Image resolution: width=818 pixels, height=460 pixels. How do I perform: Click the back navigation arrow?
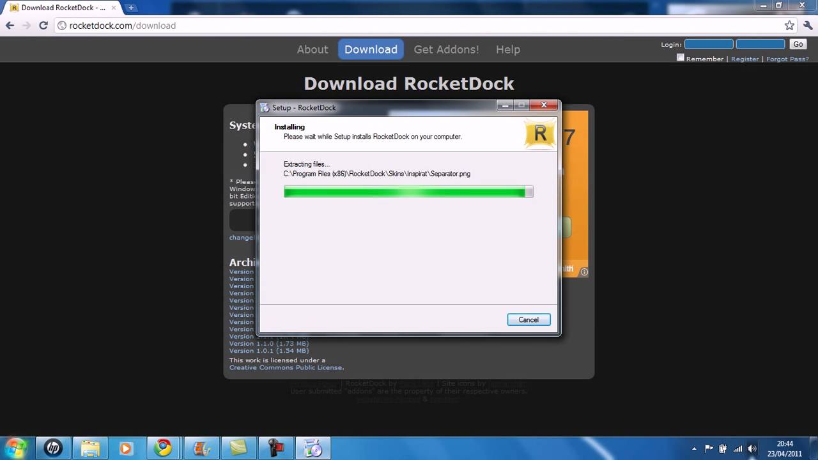(x=10, y=26)
